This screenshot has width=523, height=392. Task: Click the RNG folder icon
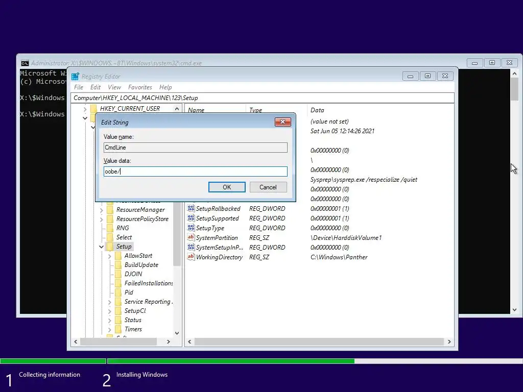[110, 228]
